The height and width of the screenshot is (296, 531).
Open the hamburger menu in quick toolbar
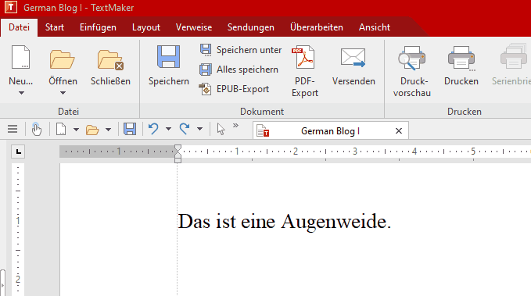point(13,129)
